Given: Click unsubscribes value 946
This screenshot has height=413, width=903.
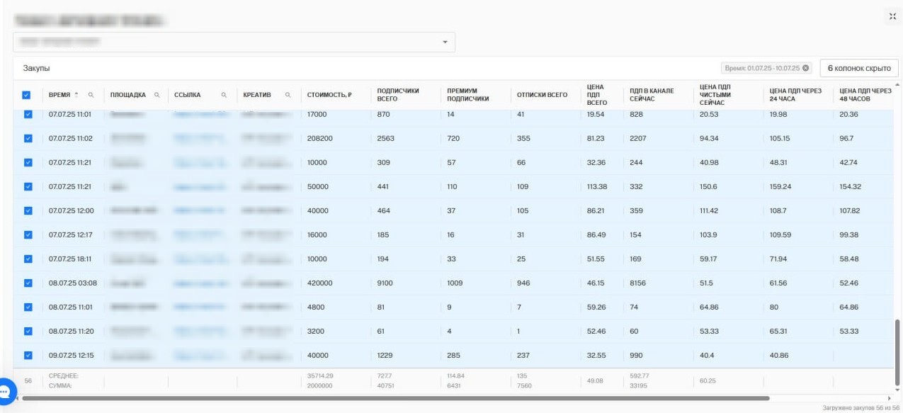Looking at the screenshot, I should (x=523, y=283).
